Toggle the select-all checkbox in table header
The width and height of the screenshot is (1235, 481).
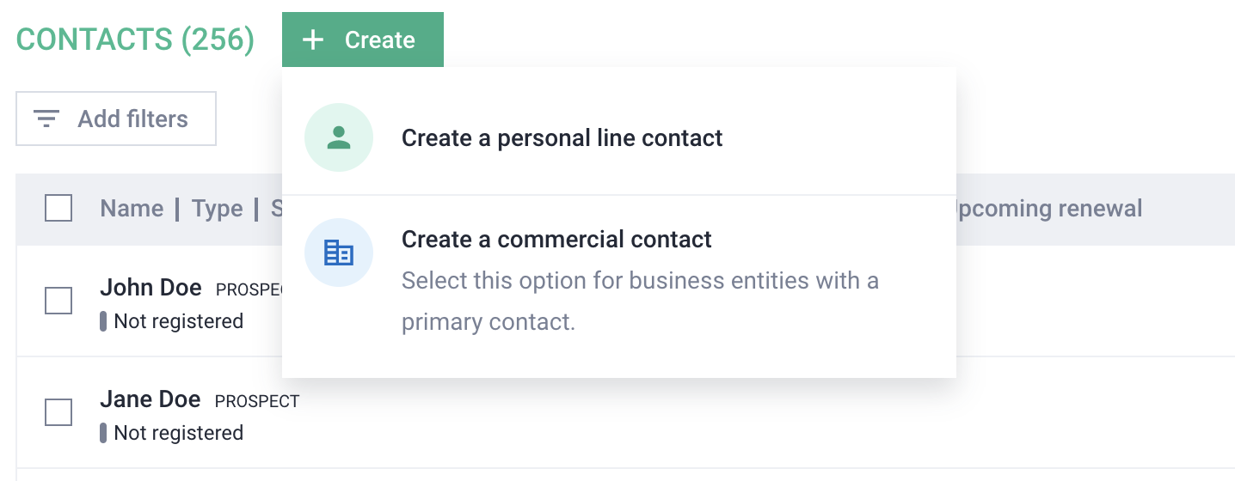point(58,209)
